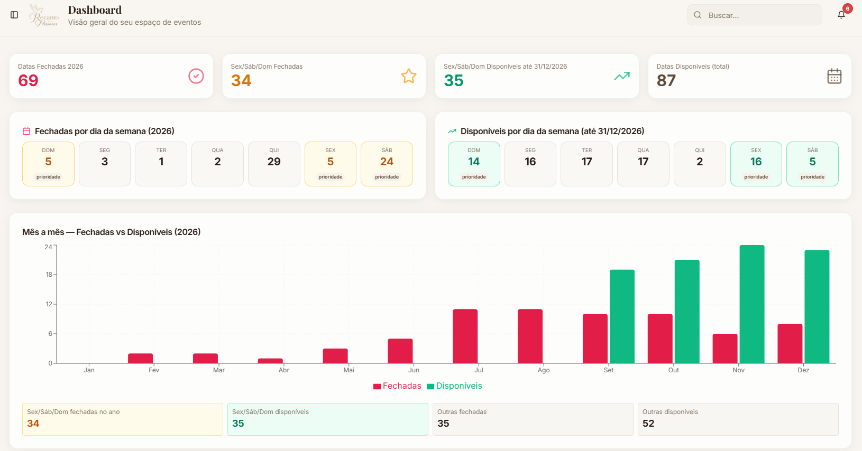Viewport: 862px width, 451px height.
Task: Click the green Disponíveis bar for Dez
Action: pyautogui.click(x=817, y=307)
